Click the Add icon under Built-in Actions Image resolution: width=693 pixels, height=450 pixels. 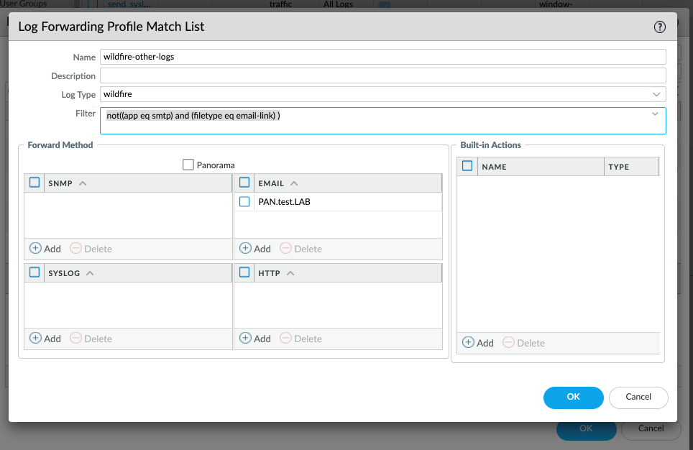[469, 343]
